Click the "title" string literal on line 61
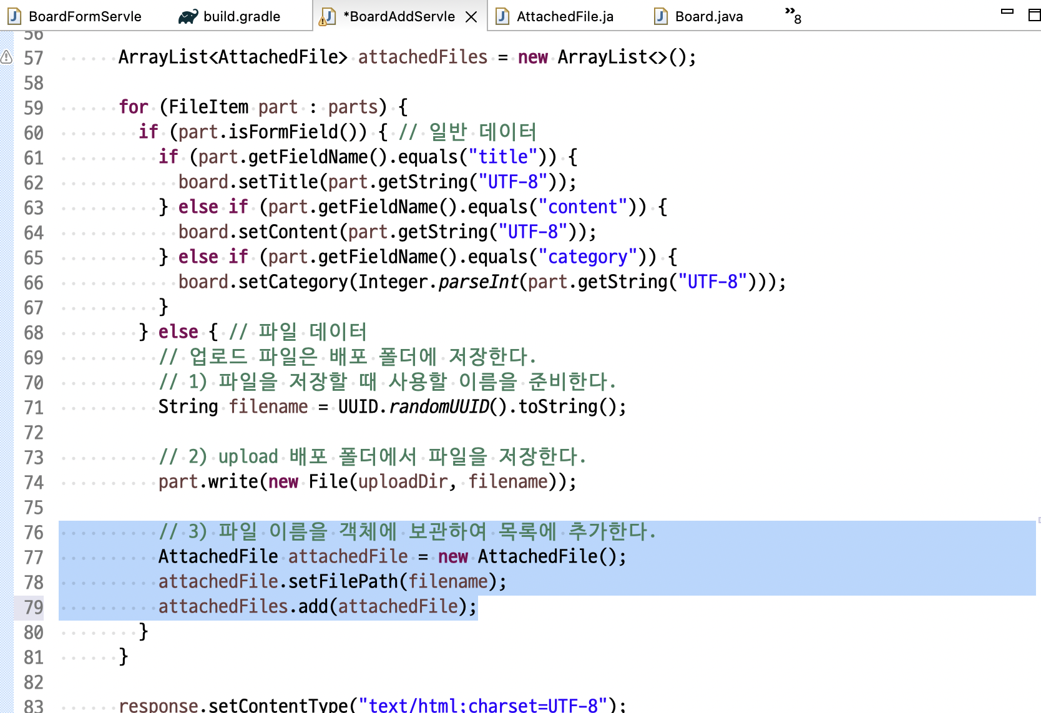This screenshot has width=1041, height=713. coord(503,157)
